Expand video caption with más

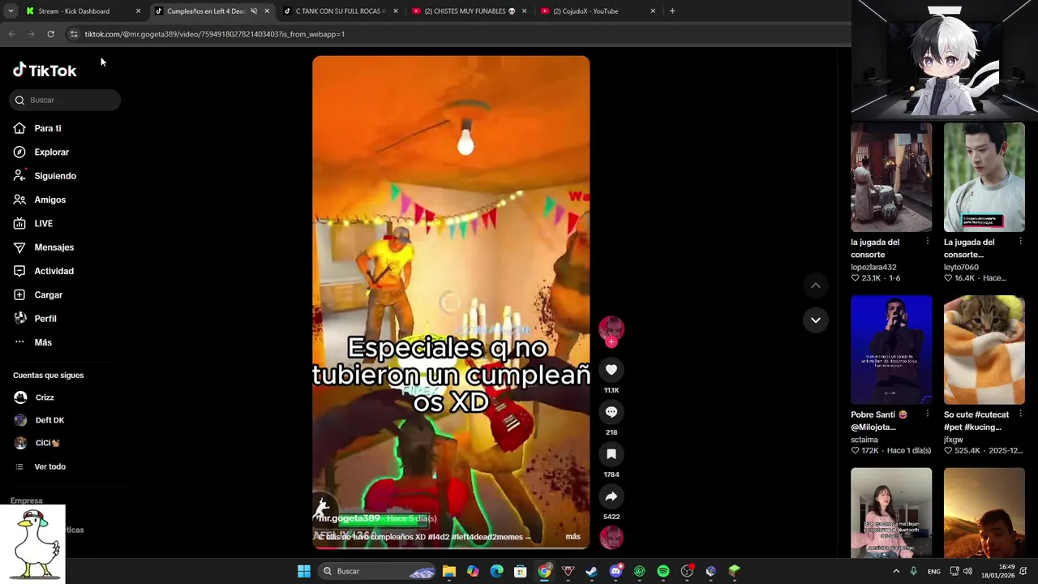pyautogui.click(x=573, y=536)
